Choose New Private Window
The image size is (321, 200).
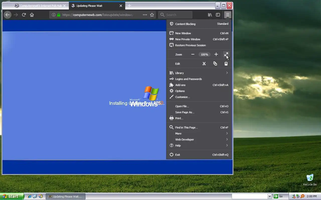[x=199, y=39]
